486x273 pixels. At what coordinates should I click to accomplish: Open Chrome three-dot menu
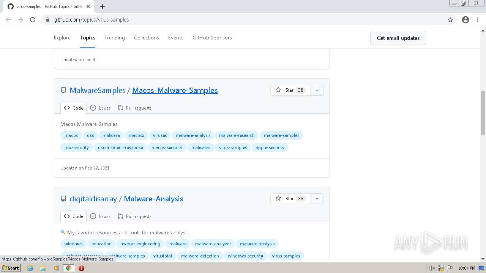pyautogui.click(x=478, y=20)
